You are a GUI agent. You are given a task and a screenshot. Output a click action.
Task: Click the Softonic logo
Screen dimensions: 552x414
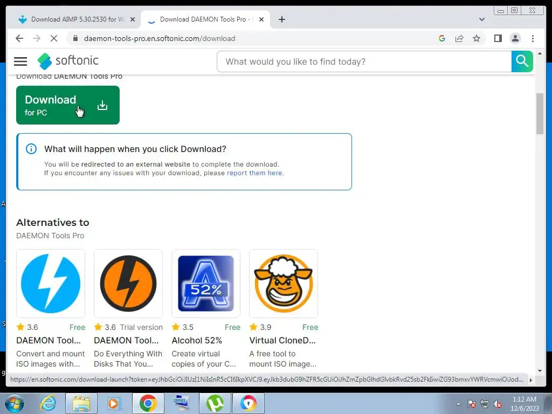68,61
